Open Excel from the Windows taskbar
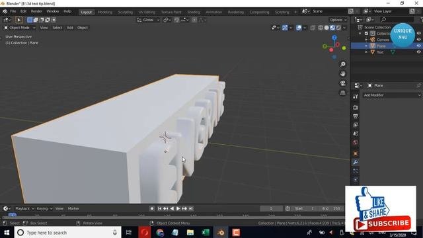The image size is (423, 238). point(206,232)
